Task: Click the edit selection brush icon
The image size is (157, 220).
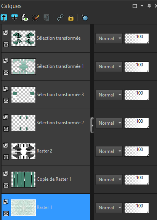Action: tap(36, 18)
